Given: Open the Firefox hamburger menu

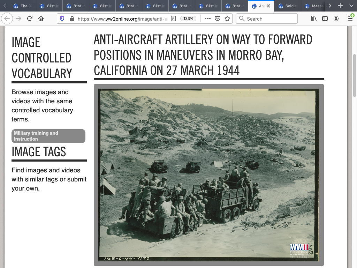Looking at the screenshot, I should tap(350, 19).
